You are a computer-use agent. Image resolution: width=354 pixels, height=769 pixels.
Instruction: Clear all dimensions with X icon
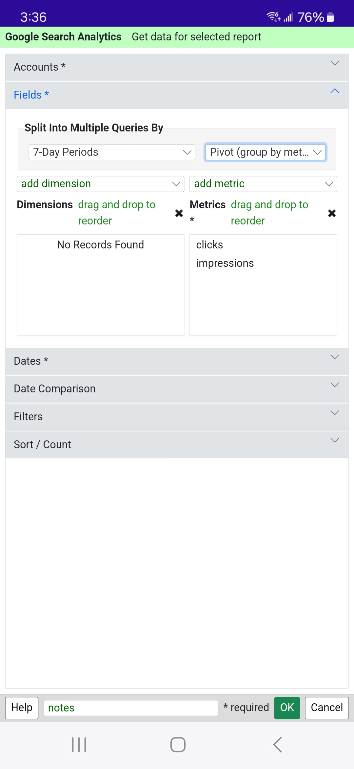[179, 213]
